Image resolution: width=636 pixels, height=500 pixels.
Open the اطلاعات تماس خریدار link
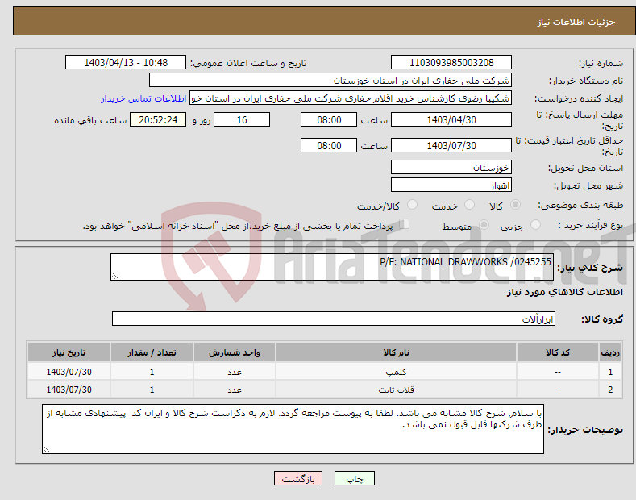[143, 98]
